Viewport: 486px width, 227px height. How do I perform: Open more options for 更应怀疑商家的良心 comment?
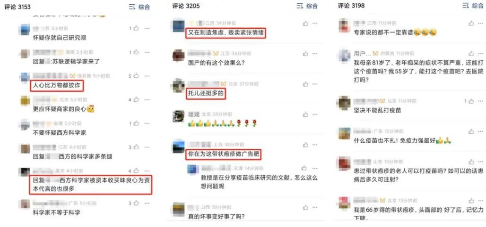click(147, 100)
